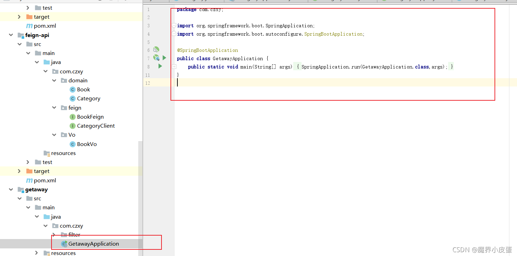
Task: Click the feign-api module folder icon
Action: (21, 35)
